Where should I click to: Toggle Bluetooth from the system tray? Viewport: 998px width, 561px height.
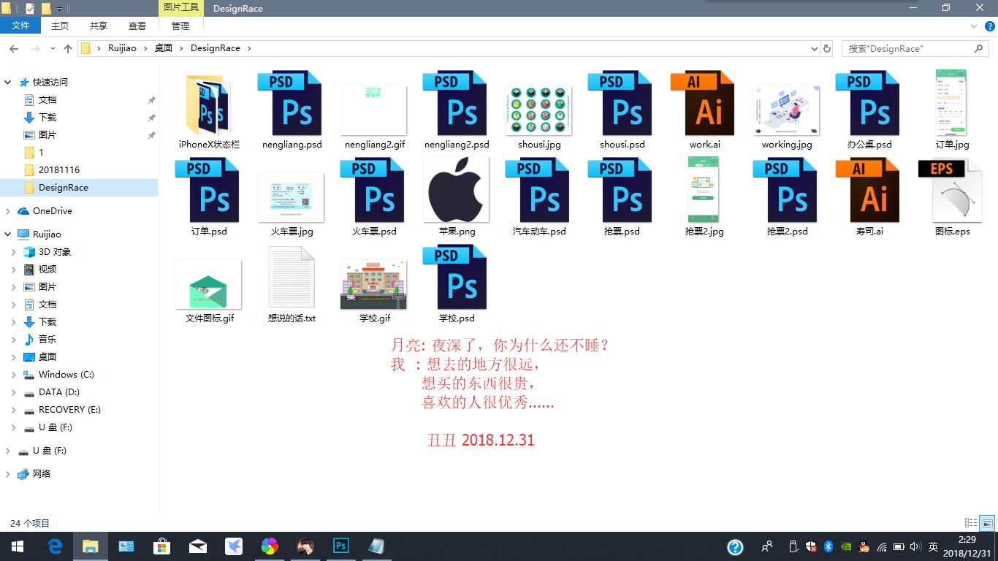828,546
